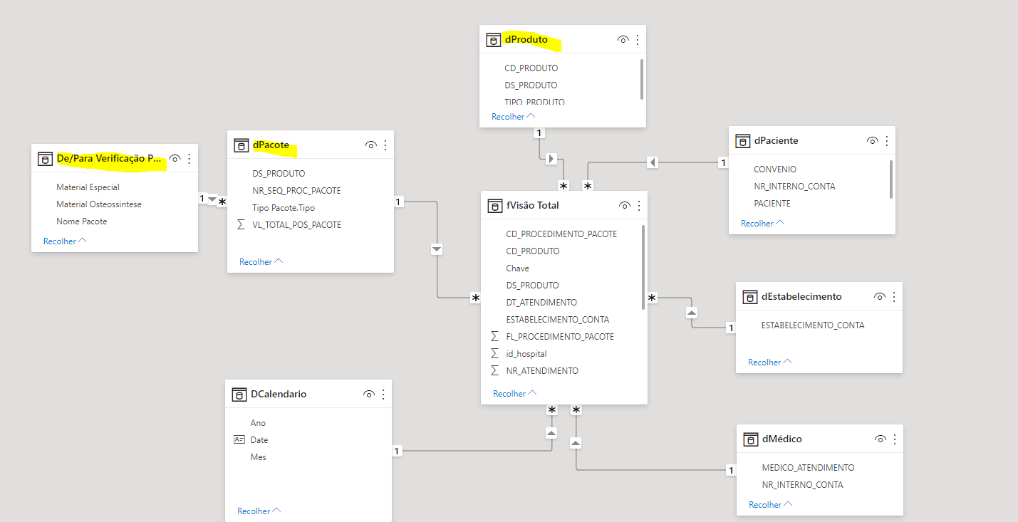Open more options for dProduto table
The image size is (1018, 522).
tap(638, 40)
